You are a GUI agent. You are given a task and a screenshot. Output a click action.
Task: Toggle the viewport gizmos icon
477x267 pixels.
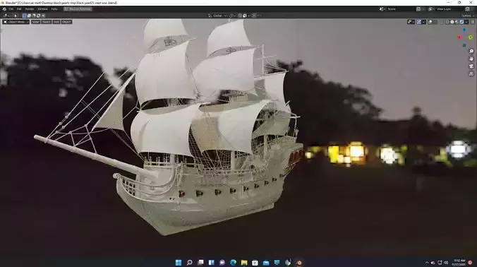(x=419, y=22)
